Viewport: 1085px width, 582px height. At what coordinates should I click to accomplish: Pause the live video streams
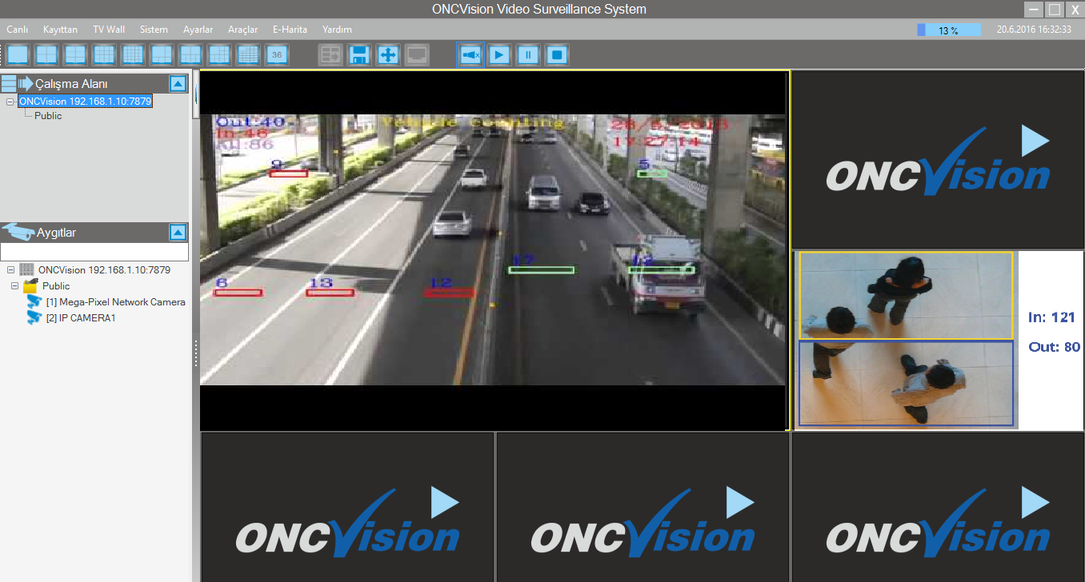528,55
